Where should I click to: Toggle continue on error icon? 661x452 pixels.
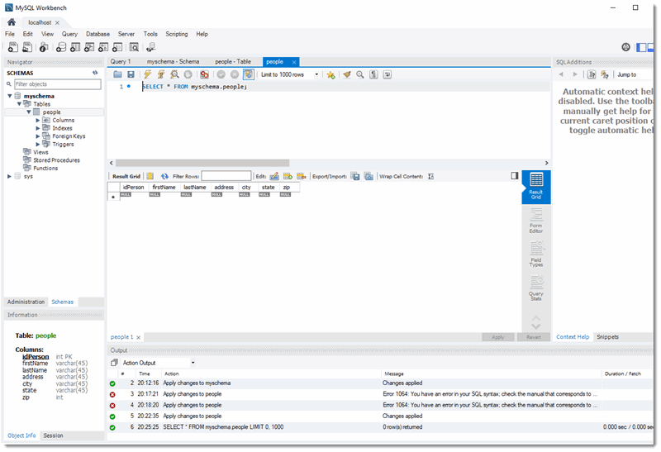click(x=204, y=74)
